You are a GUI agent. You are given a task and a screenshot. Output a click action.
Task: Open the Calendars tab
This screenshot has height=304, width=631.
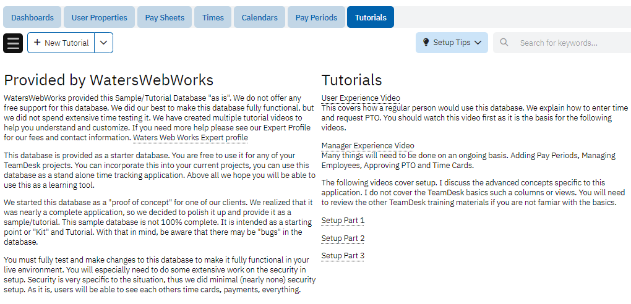point(260,17)
